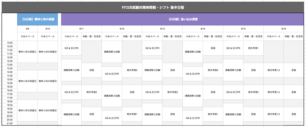Click the 精神と時の部屋④ cell
Image resolution: width=306 pixels, height=127 pixels.
(x=48, y=52)
